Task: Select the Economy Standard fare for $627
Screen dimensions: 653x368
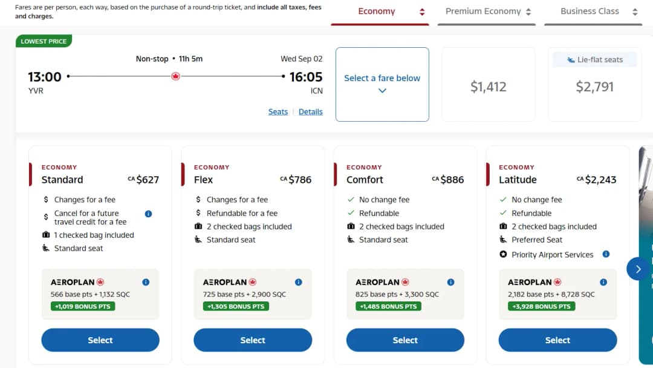Action: [100, 340]
